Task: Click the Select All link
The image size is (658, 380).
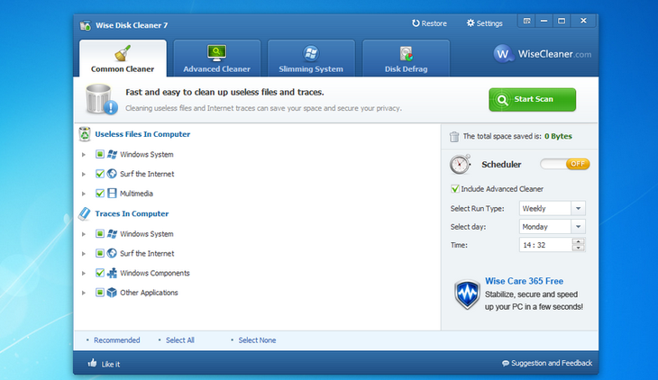Action: click(180, 340)
